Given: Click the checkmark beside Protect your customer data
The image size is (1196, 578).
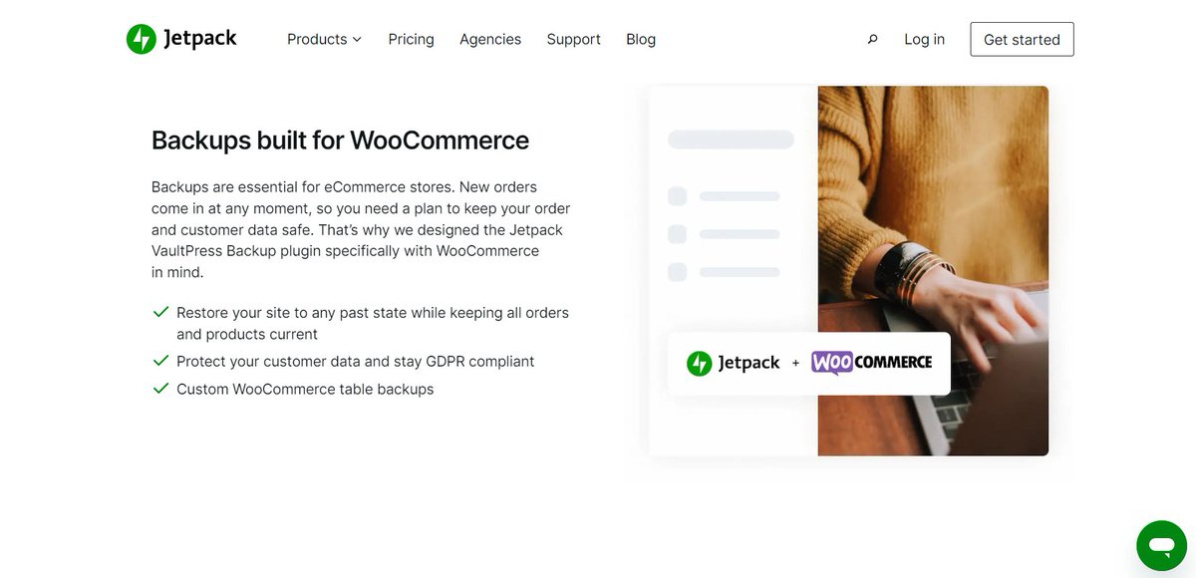Looking at the screenshot, I should click(x=160, y=361).
